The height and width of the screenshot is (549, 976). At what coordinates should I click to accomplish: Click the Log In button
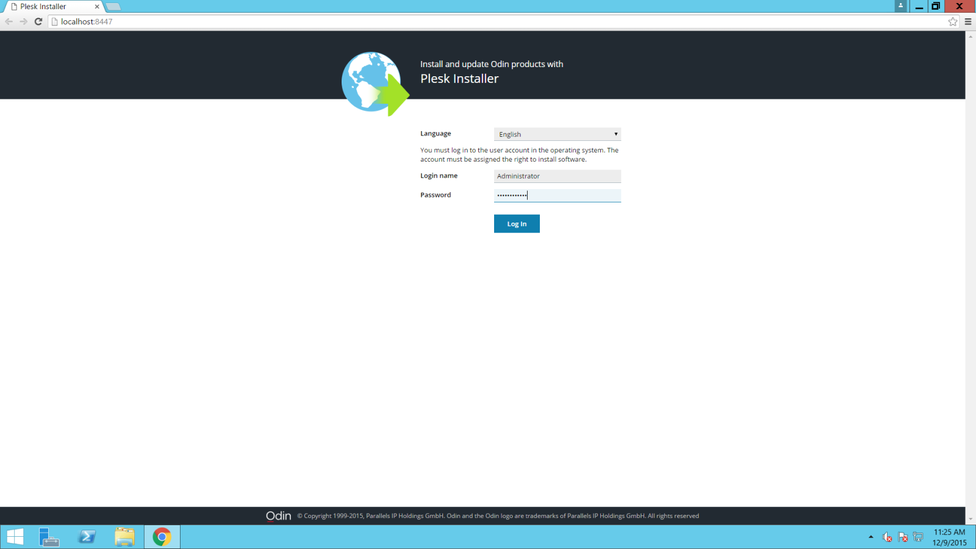click(517, 224)
